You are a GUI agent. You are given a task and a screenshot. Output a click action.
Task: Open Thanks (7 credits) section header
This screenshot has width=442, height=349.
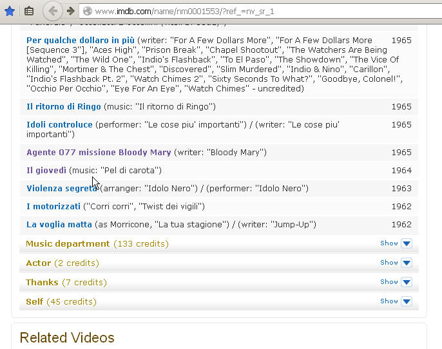[219, 282]
